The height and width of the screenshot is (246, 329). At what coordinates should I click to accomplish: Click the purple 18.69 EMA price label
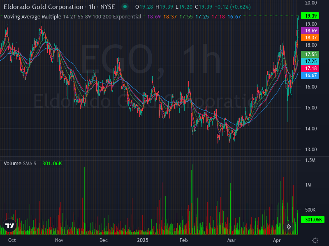(310, 30)
